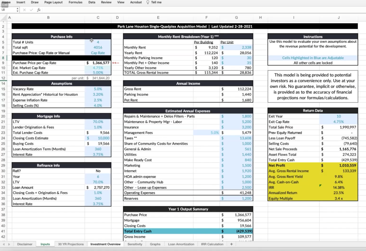
Task: Click the select-all corner triangle
Action: [3, 17]
